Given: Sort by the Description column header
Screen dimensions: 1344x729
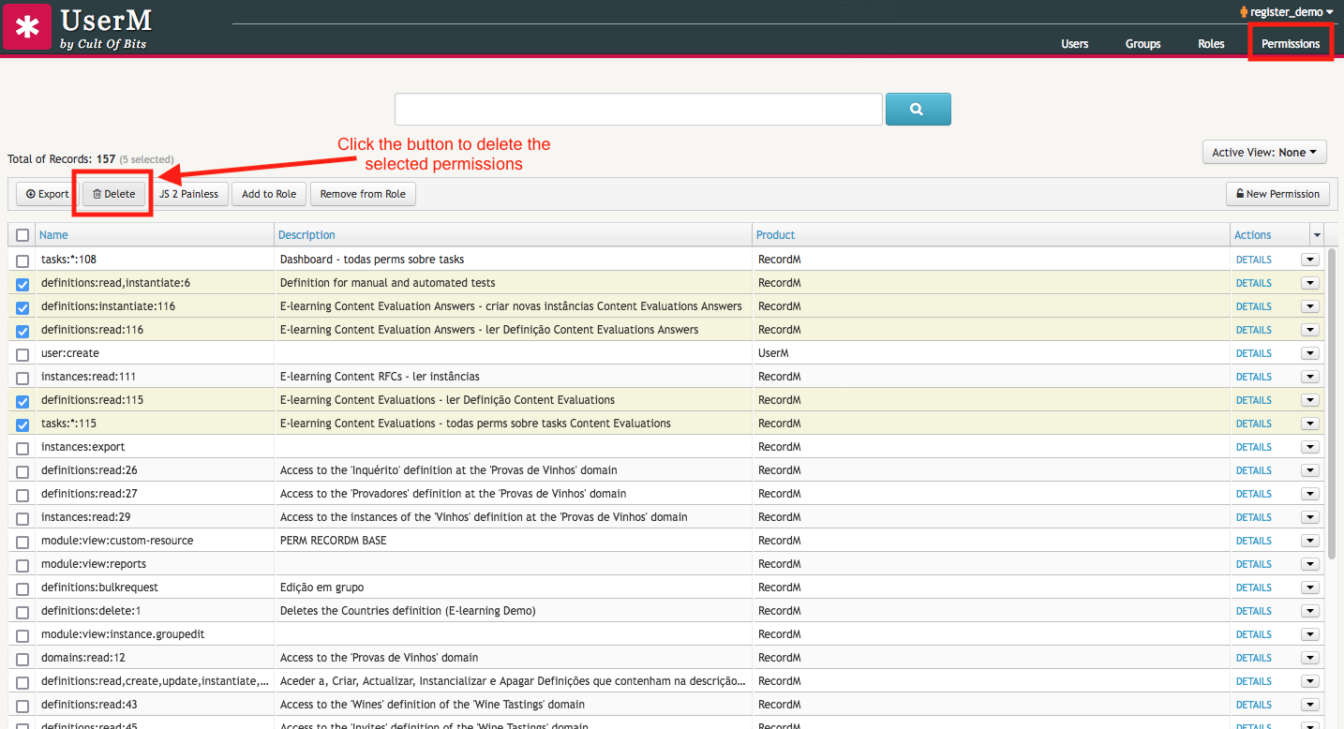Looking at the screenshot, I should pos(306,235).
